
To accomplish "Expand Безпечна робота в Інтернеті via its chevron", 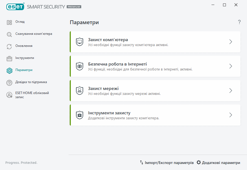I will point(231,66).
